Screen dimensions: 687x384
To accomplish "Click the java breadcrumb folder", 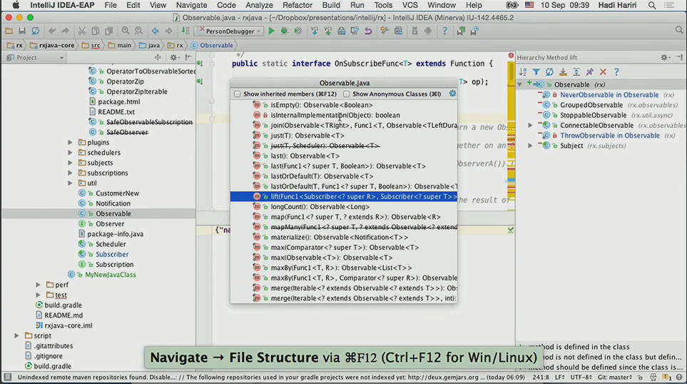I will pos(149,45).
